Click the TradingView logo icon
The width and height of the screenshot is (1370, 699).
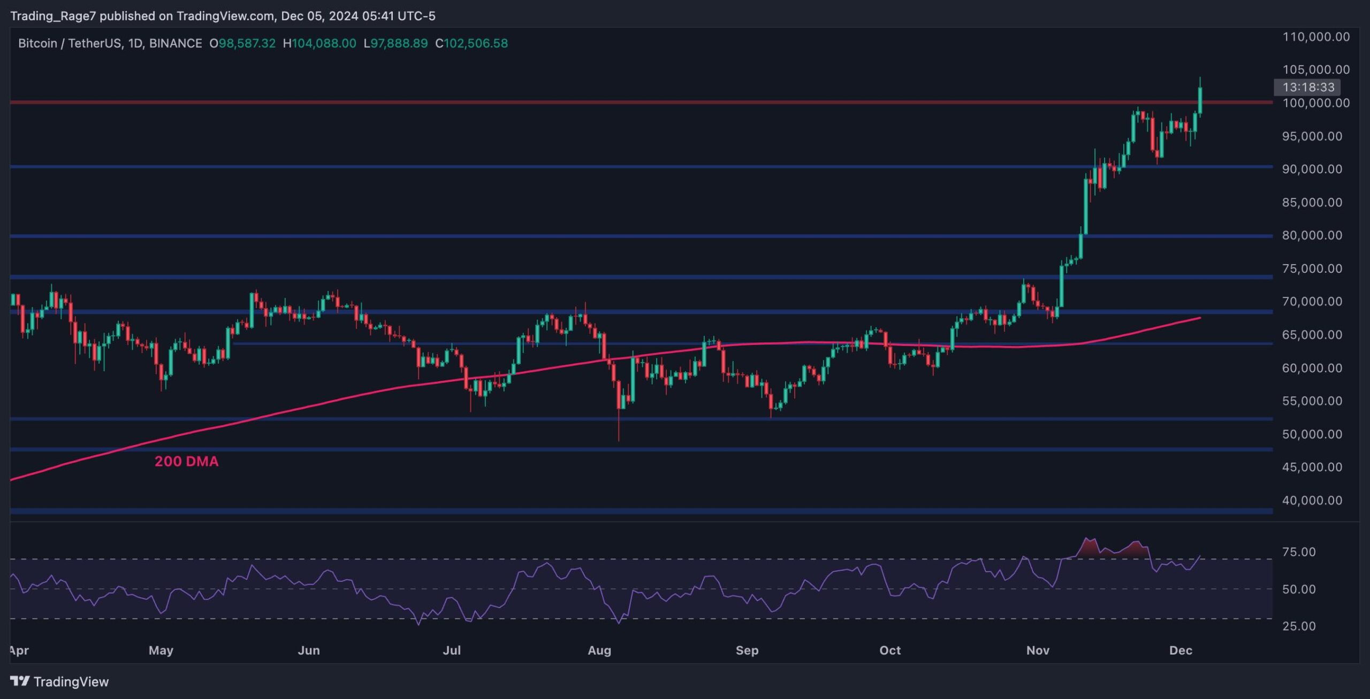click(20, 681)
